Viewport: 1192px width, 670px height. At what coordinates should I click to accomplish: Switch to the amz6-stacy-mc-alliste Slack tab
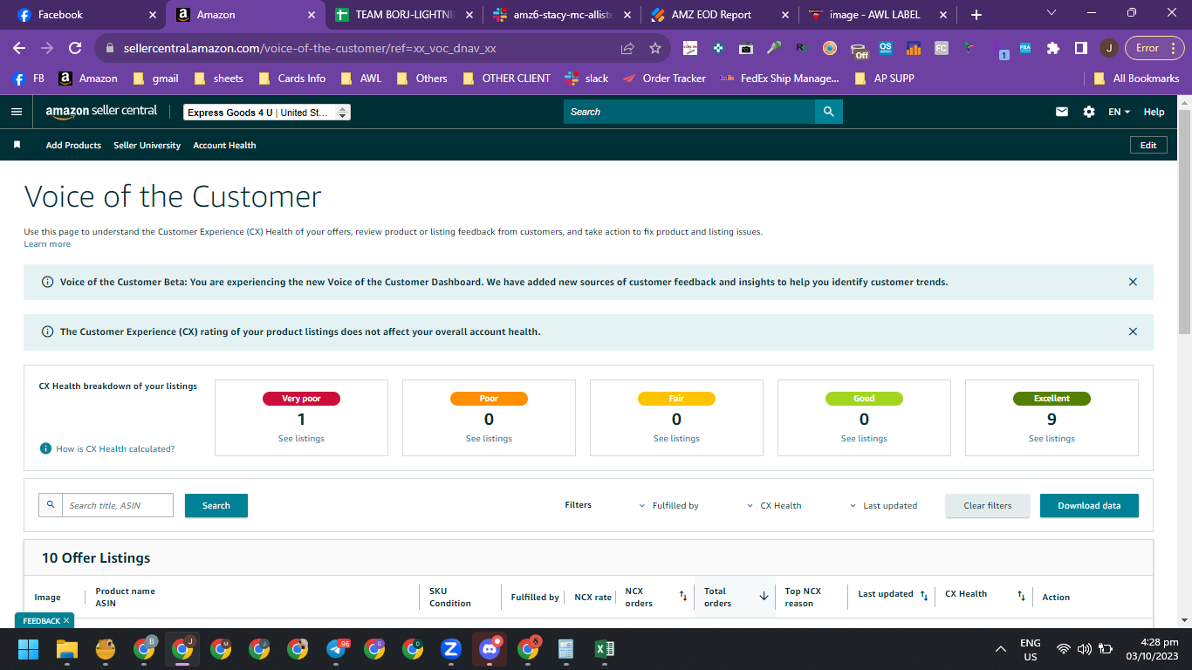[x=561, y=15]
